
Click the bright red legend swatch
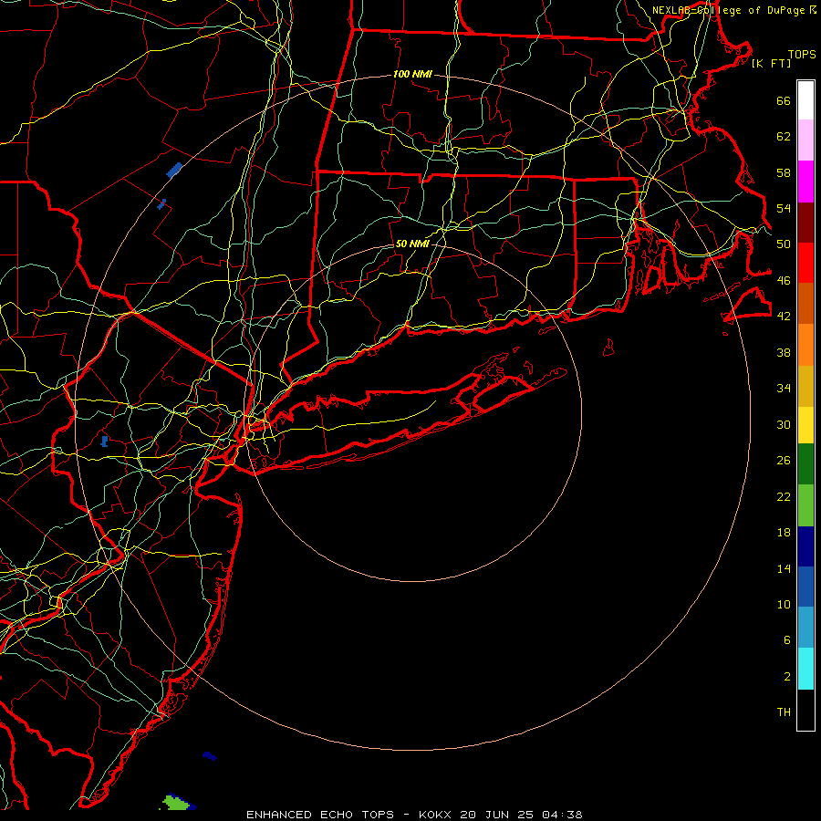click(805, 263)
